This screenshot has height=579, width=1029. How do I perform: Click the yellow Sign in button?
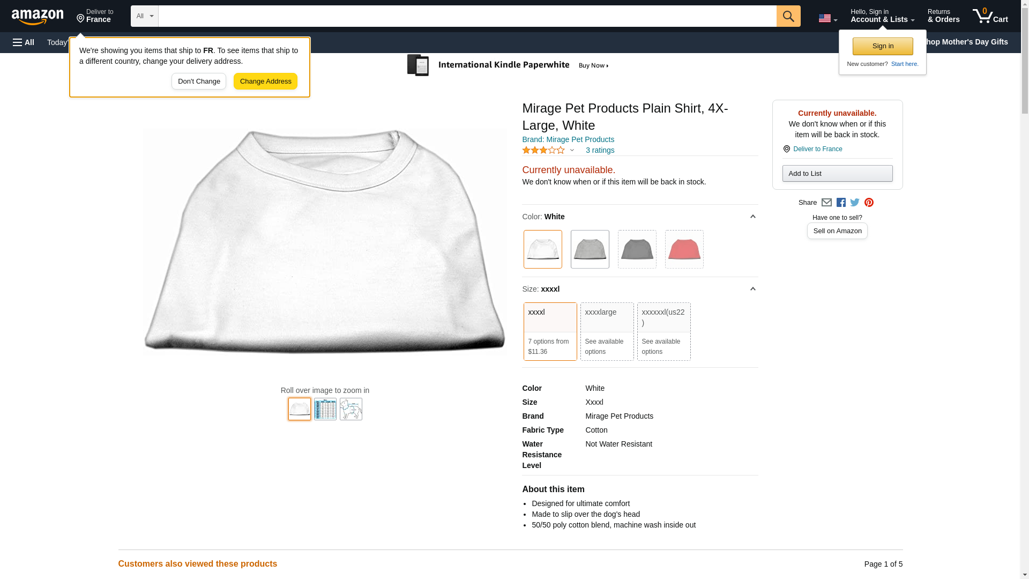pos(883,46)
